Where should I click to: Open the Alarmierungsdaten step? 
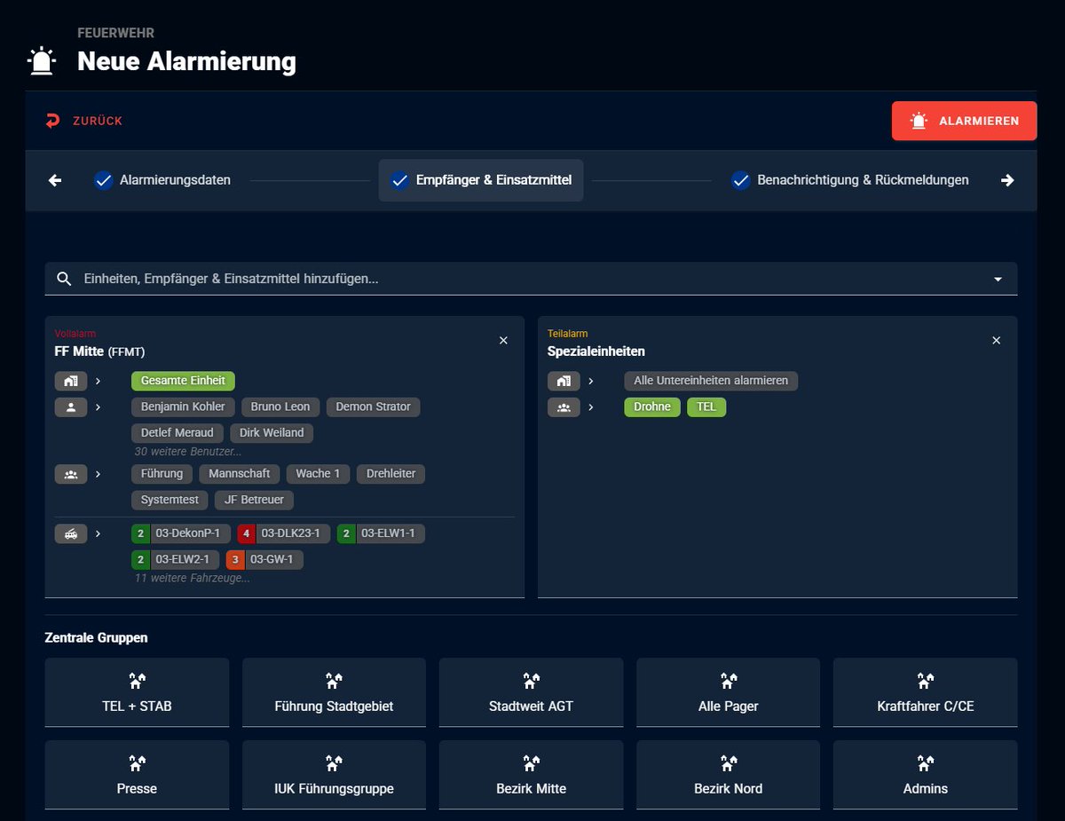(163, 180)
